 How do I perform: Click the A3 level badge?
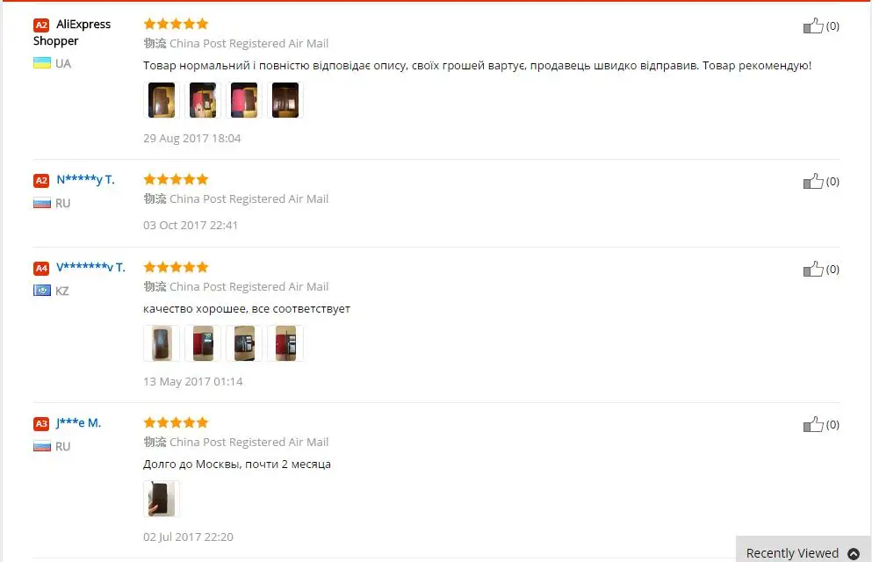[41, 423]
